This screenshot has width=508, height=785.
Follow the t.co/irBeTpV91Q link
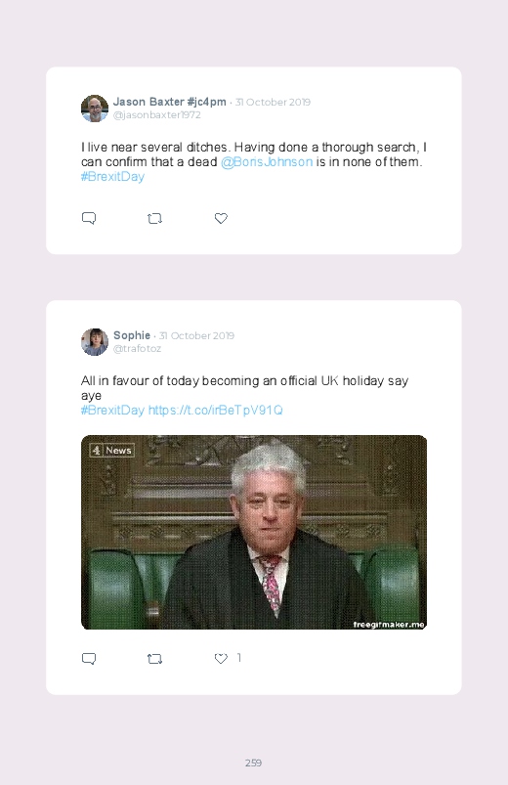click(x=216, y=411)
